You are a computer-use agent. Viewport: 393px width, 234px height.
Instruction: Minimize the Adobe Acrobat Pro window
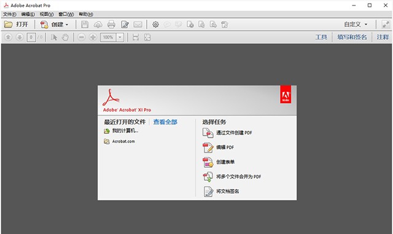point(354,6)
